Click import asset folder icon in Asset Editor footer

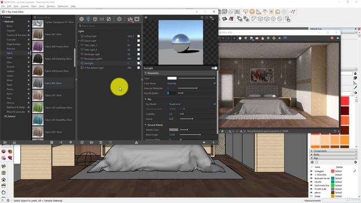coord(91,143)
